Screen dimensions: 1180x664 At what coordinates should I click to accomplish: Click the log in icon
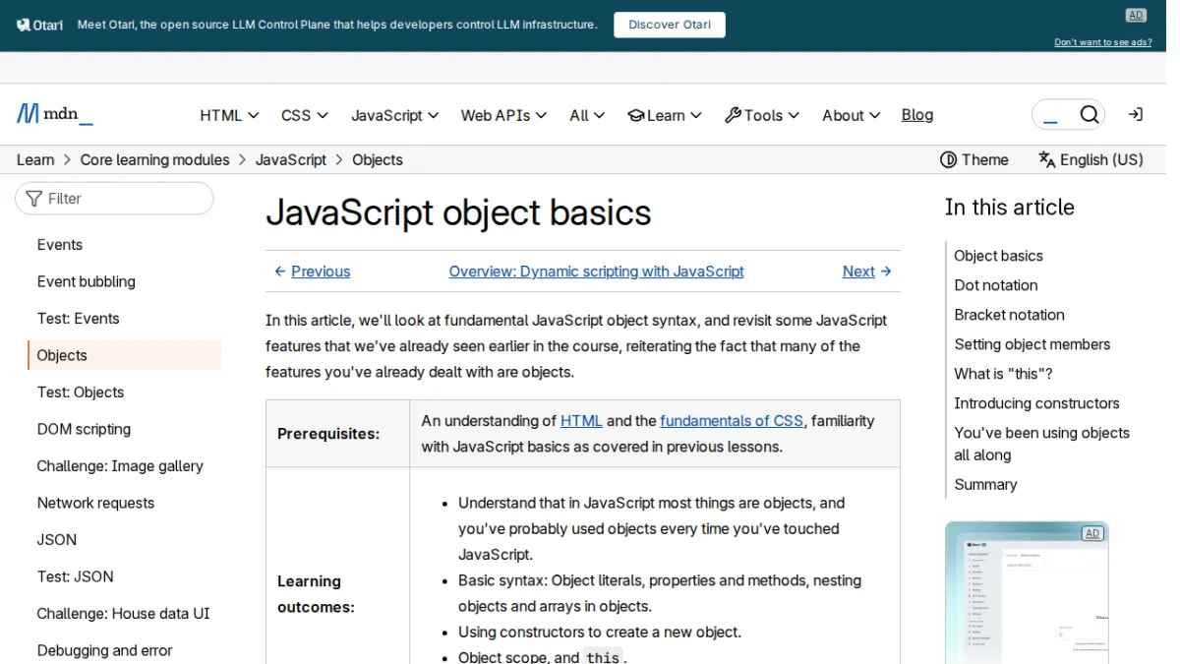tap(1135, 115)
